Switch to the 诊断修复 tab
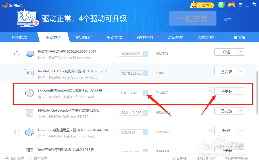The height and width of the screenshot is (163, 259). tap(175, 37)
